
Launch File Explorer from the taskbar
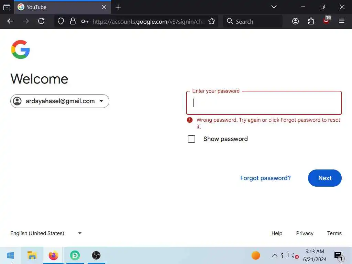point(32,255)
